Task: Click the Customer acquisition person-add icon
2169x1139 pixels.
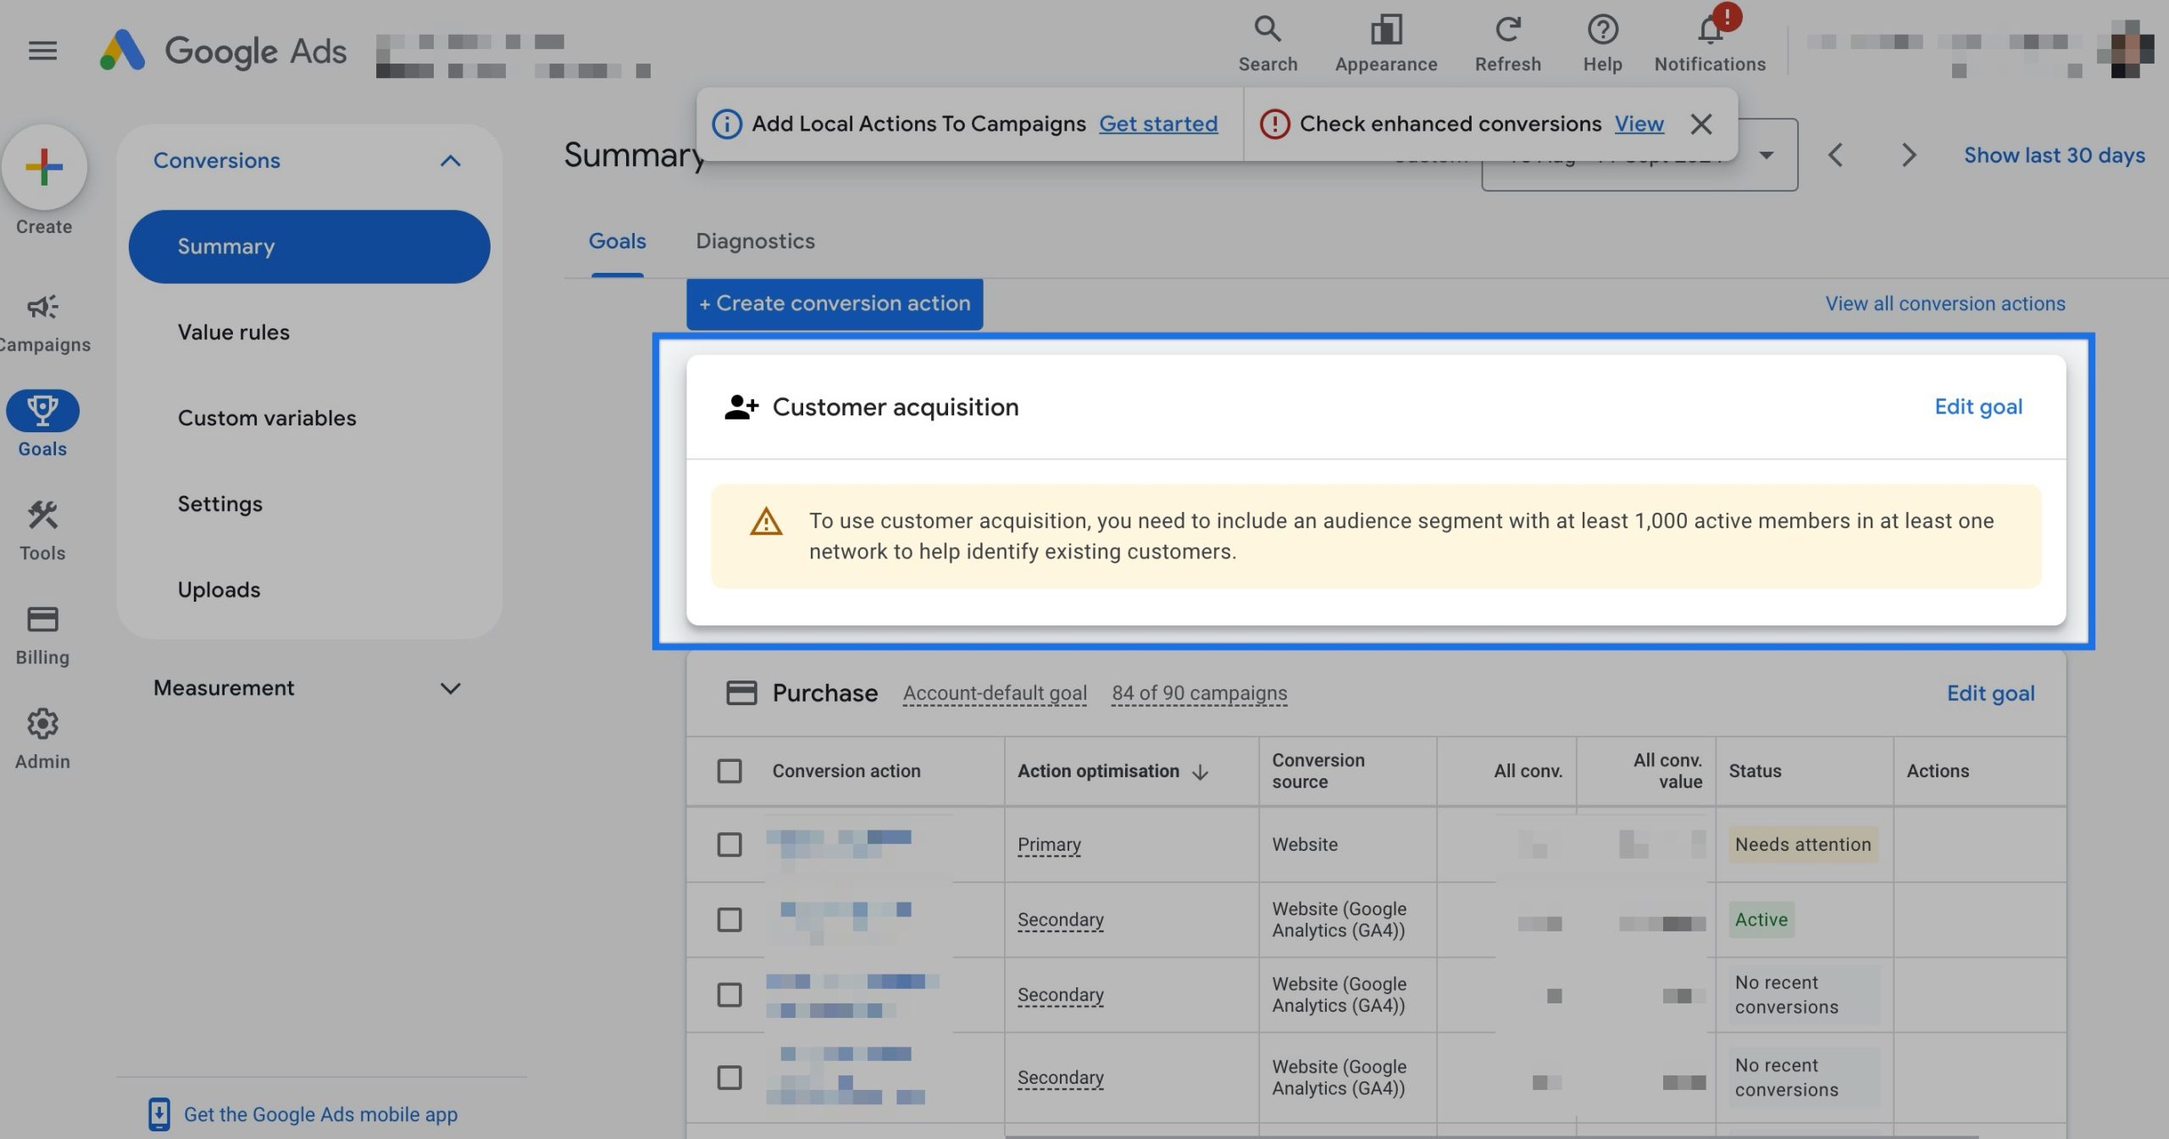Action: (x=741, y=407)
